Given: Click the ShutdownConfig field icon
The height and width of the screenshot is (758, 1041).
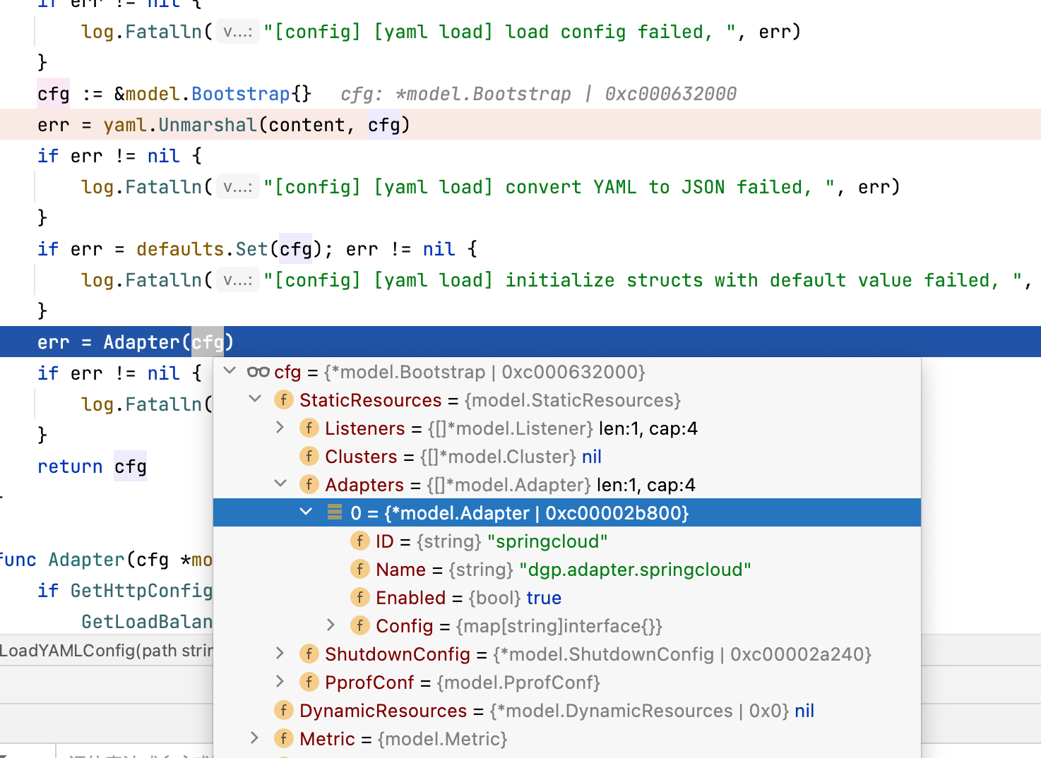Looking at the screenshot, I should coord(309,654).
